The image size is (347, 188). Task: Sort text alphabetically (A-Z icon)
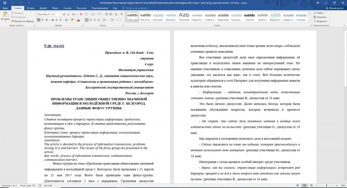(x=116, y=14)
